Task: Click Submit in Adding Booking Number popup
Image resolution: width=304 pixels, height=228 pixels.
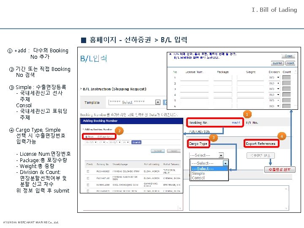Action: click(x=157, y=151)
